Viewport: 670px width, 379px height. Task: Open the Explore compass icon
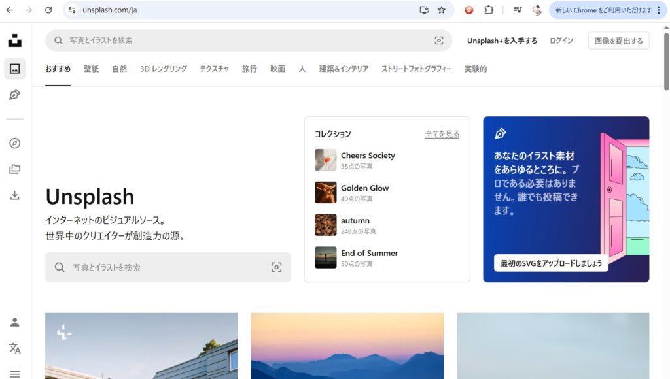coord(14,143)
